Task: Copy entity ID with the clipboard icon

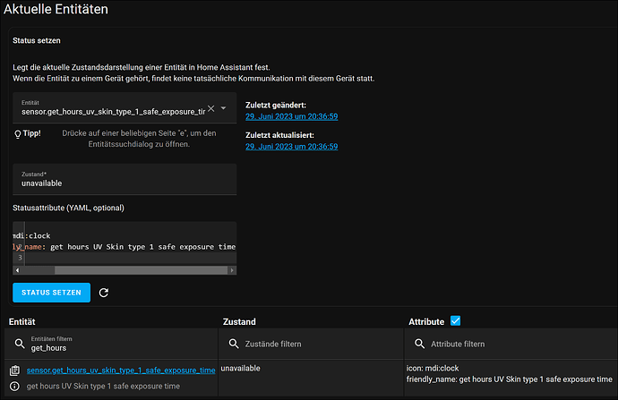Action: [14, 370]
